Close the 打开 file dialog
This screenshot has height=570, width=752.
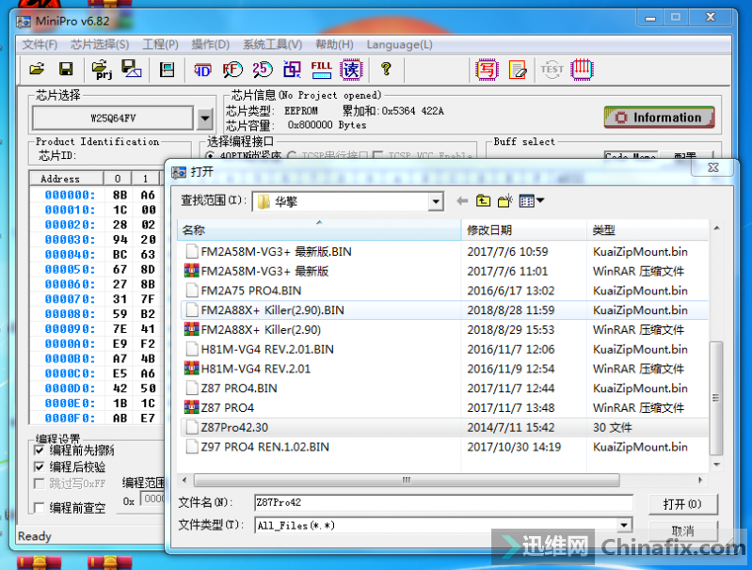[x=713, y=167]
